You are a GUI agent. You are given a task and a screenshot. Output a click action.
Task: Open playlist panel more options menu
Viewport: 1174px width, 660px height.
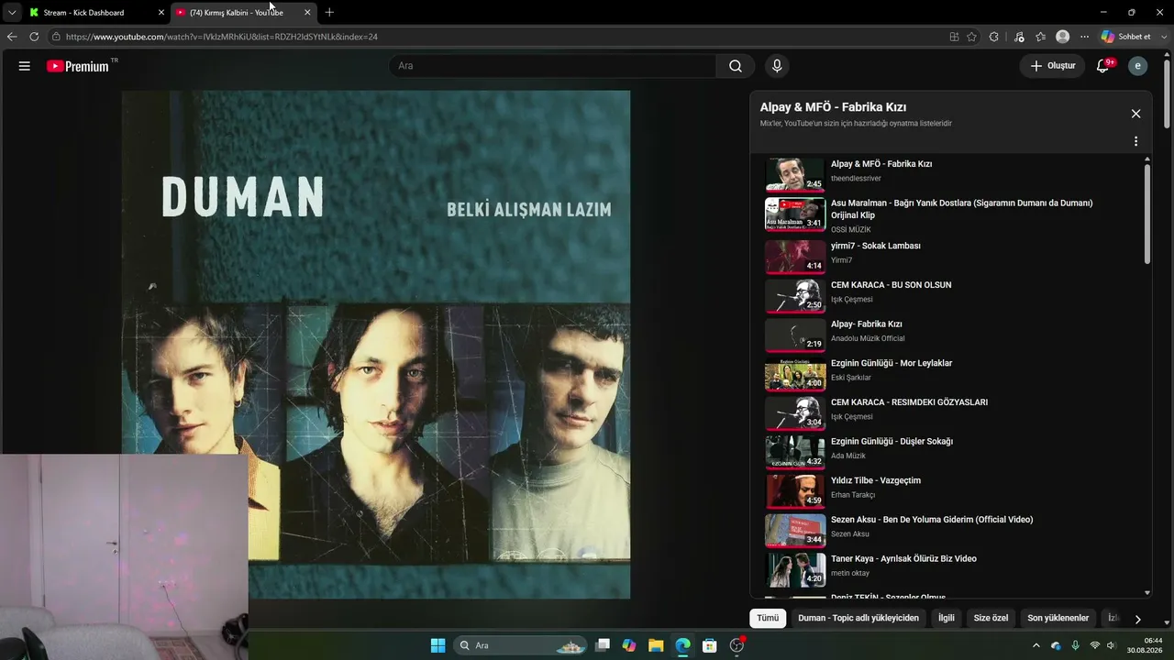[1135, 142]
